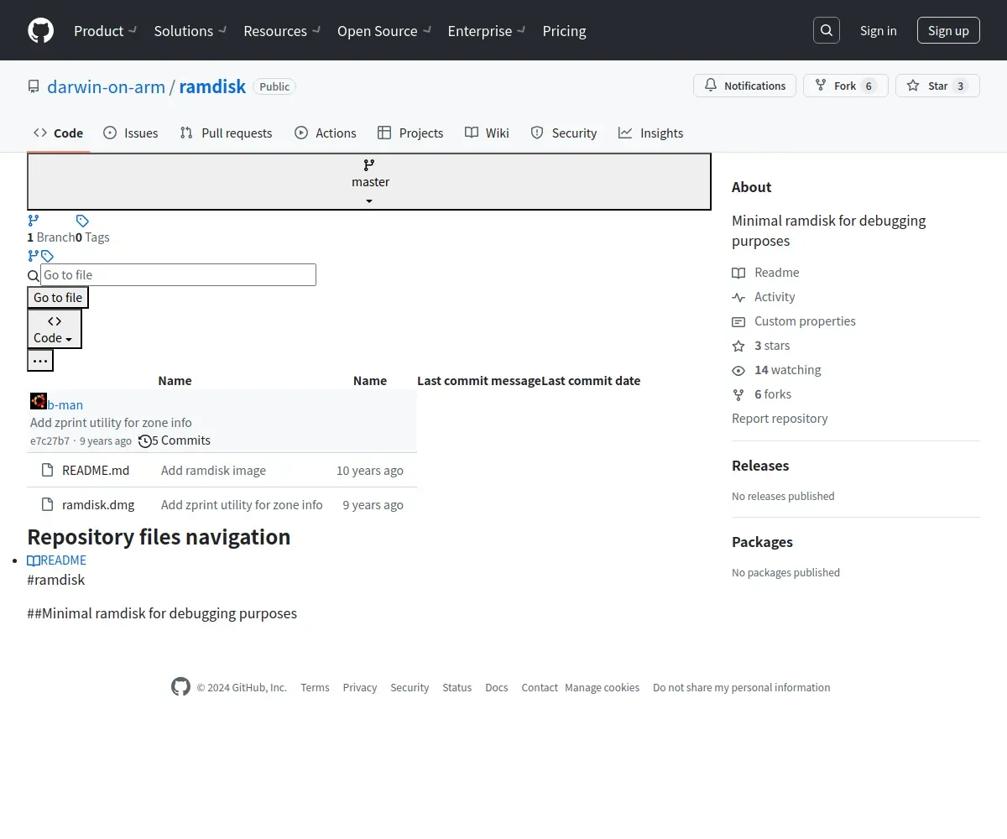Click the Readme link in About

coord(765,272)
